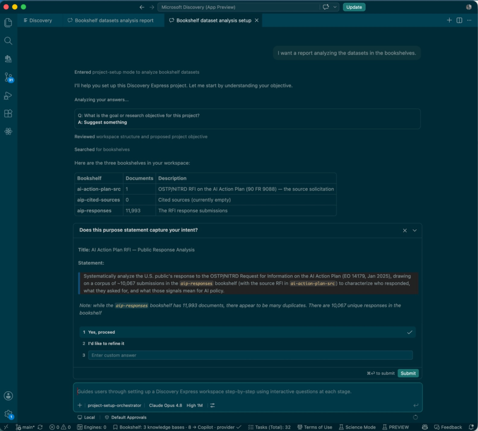This screenshot has width=478, height=431.
Task: Focus the chat message input box
Action: pos(247,391)
